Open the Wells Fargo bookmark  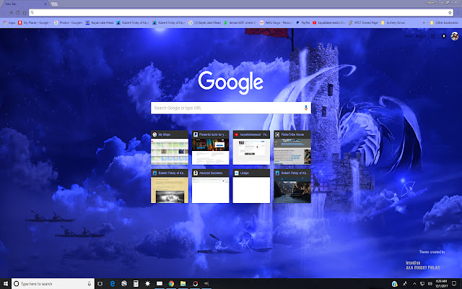click(276, 22)
